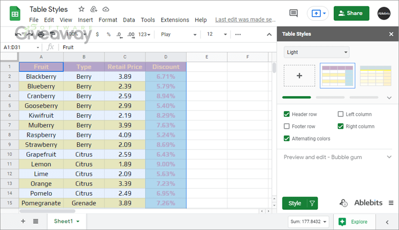The image size is (399, 230).
Task: Click the green Share button
Action: [x=351, y=13]
